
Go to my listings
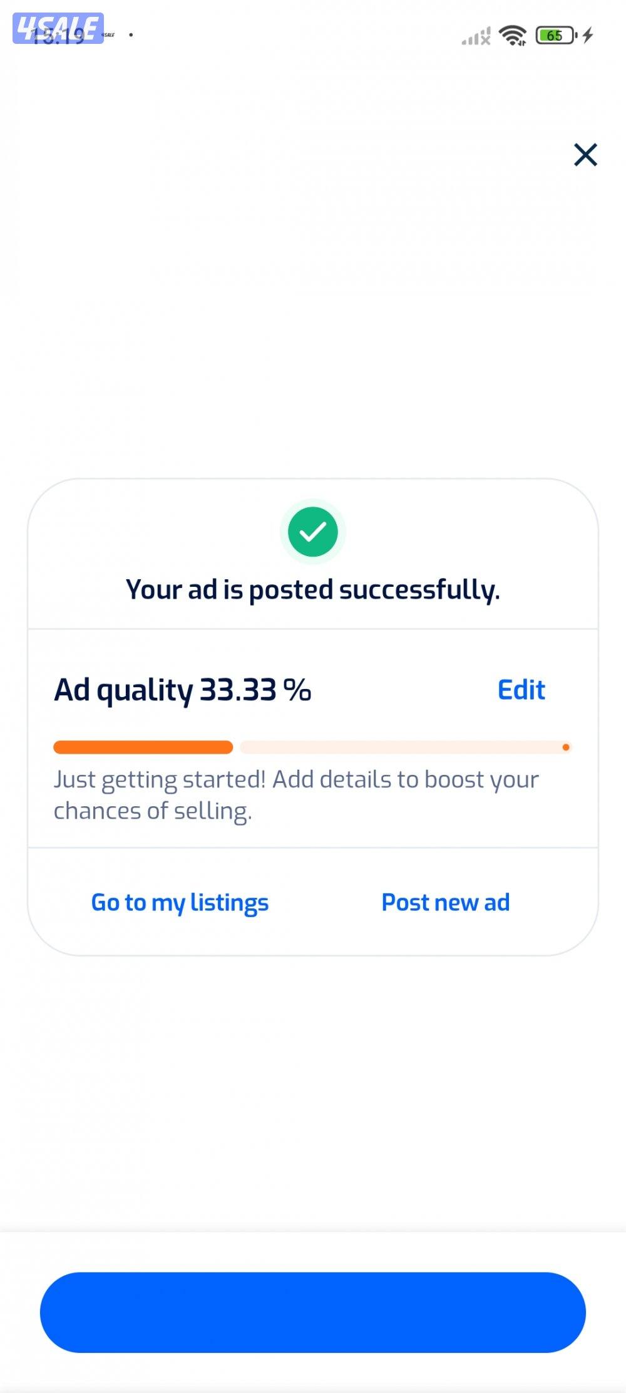[x=180, y=903]
